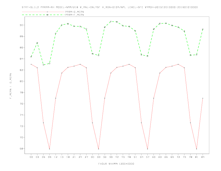Screen dimensions: 221x171
Task: Click the x-axis tick label 24
Action: tap(80, 157)
